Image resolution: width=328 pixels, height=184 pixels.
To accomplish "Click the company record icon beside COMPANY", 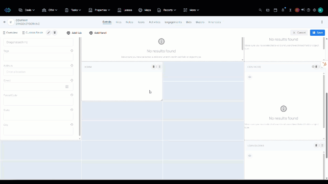I will pyautogui.click(x=11, y=22).
